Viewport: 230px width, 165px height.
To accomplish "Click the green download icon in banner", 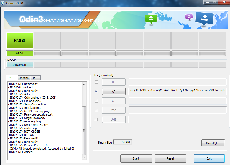I will [151, 19].
